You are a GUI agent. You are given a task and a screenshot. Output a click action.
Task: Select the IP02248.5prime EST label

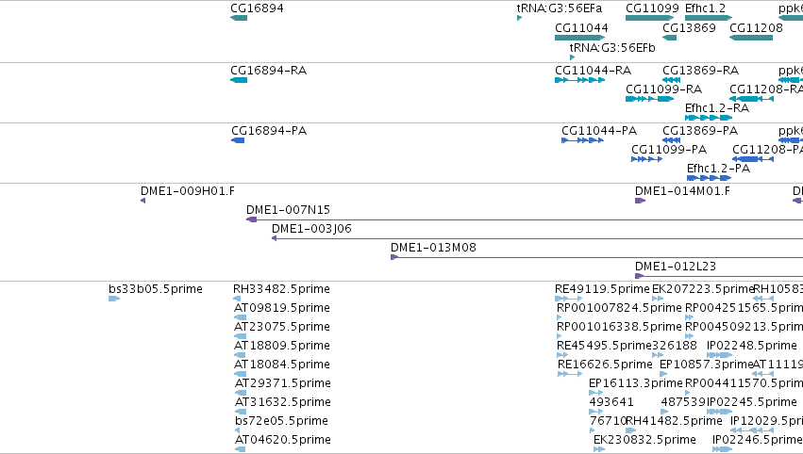(x=752, y=346)
